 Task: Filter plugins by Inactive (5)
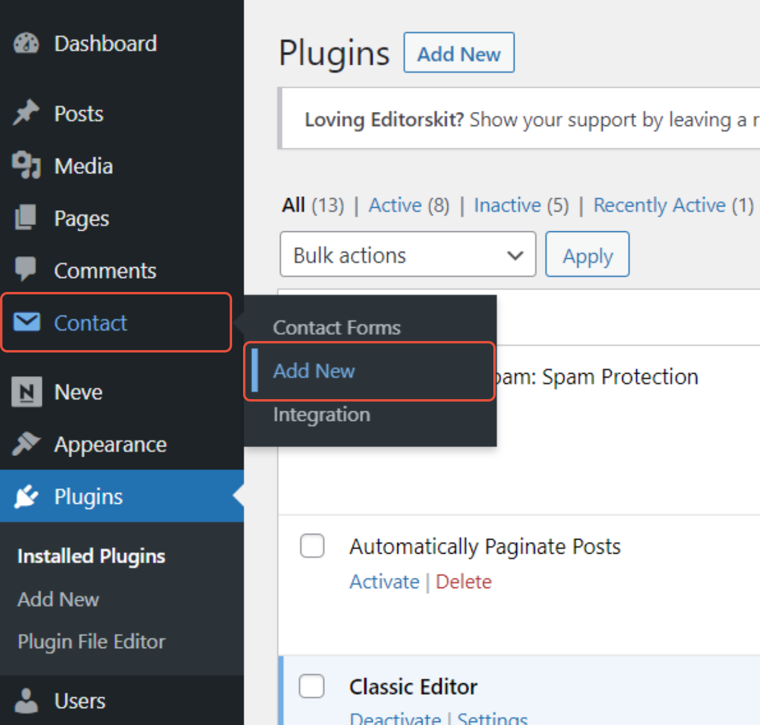[x=521, y=205]
